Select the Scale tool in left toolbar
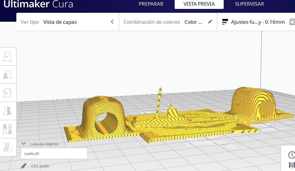The image size is (295, 171). coord(7,75)
